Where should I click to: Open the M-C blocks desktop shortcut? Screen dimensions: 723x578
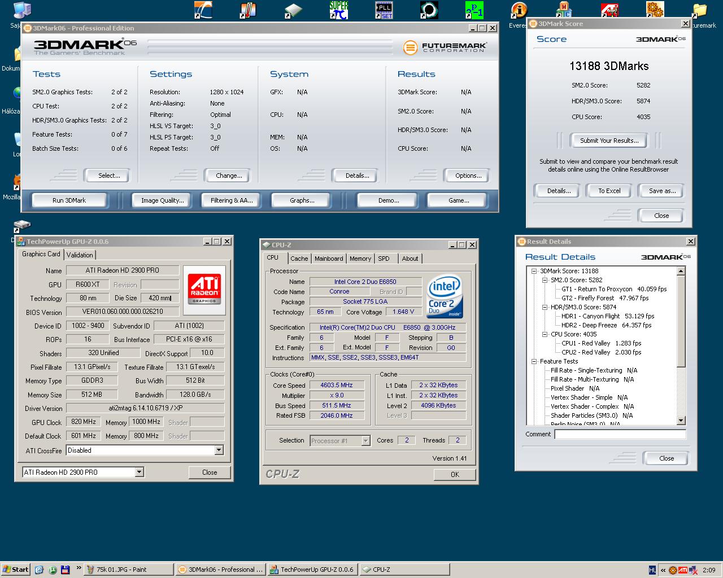pos(564,10)
